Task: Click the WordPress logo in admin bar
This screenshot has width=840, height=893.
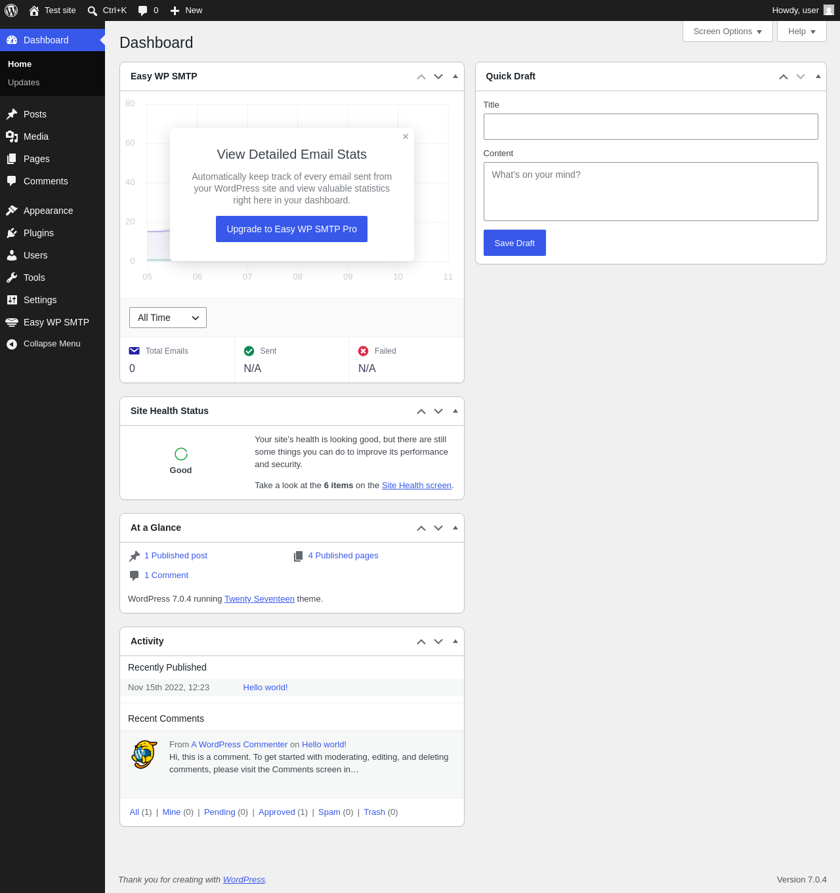Action: point(11,10)
